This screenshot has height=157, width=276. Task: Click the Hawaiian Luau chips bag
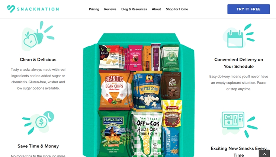(113, 134)
